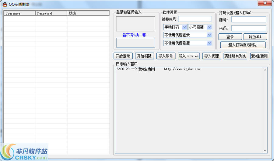Click the 登录 button

pos(230,37)
